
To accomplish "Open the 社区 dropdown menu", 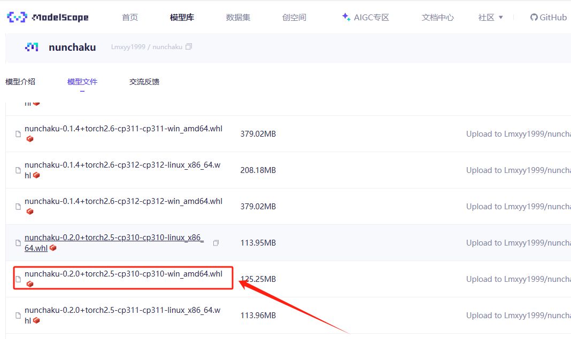I will 489,17.
